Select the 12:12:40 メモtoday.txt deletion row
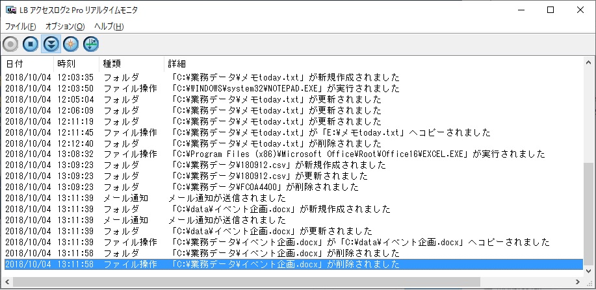 [293, 143]
